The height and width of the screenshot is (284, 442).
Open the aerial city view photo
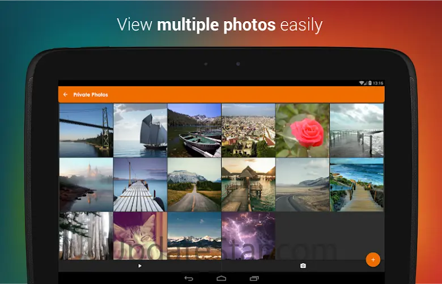pyautogui.click(x=248, y=130)
